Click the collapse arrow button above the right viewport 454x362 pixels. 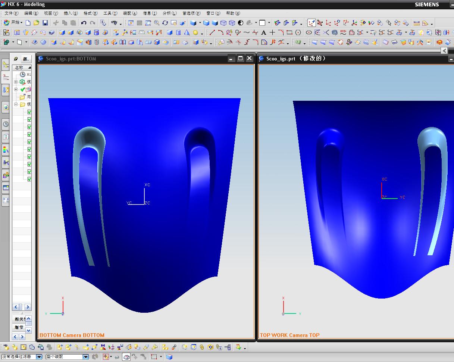(444, 51)
